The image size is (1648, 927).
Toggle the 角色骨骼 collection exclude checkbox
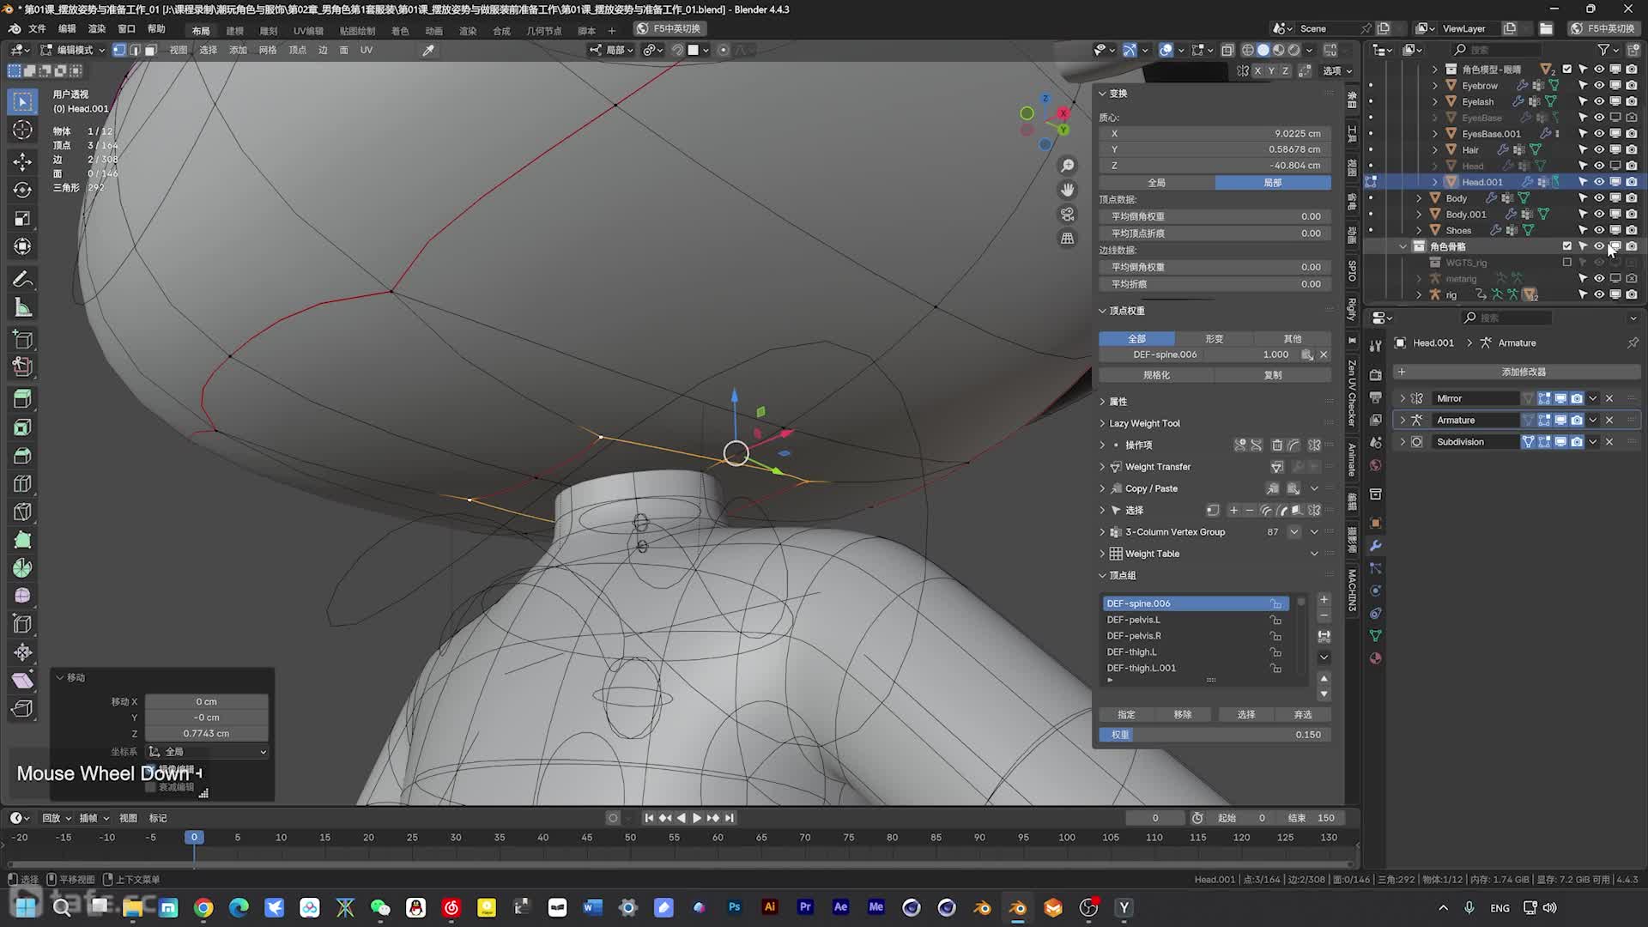[x=1567, y=246]
